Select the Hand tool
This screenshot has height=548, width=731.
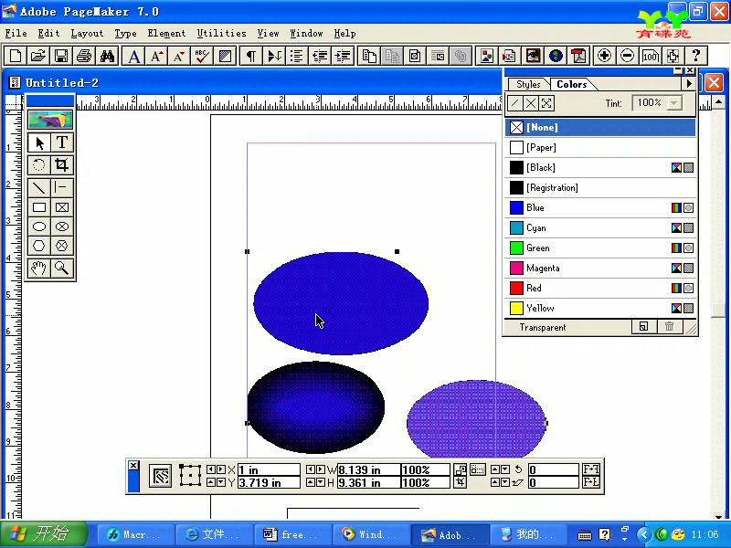pos(39,268)
